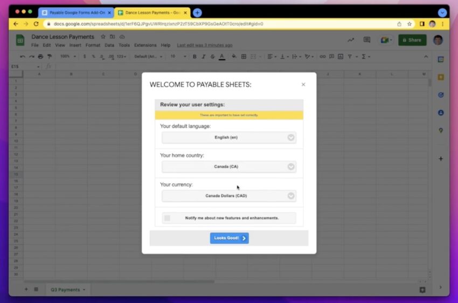Select the paint format tool
The width and height of the screenshot is (458, 303).
tap(50, 57)
